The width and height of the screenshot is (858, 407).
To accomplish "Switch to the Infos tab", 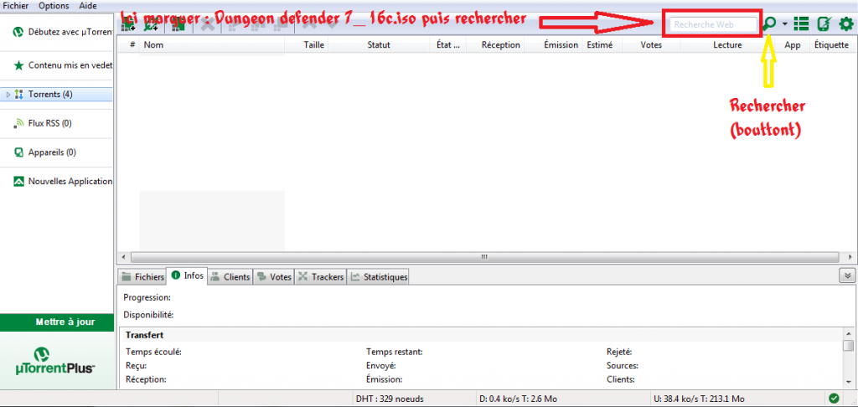I will tap(187, 276).
